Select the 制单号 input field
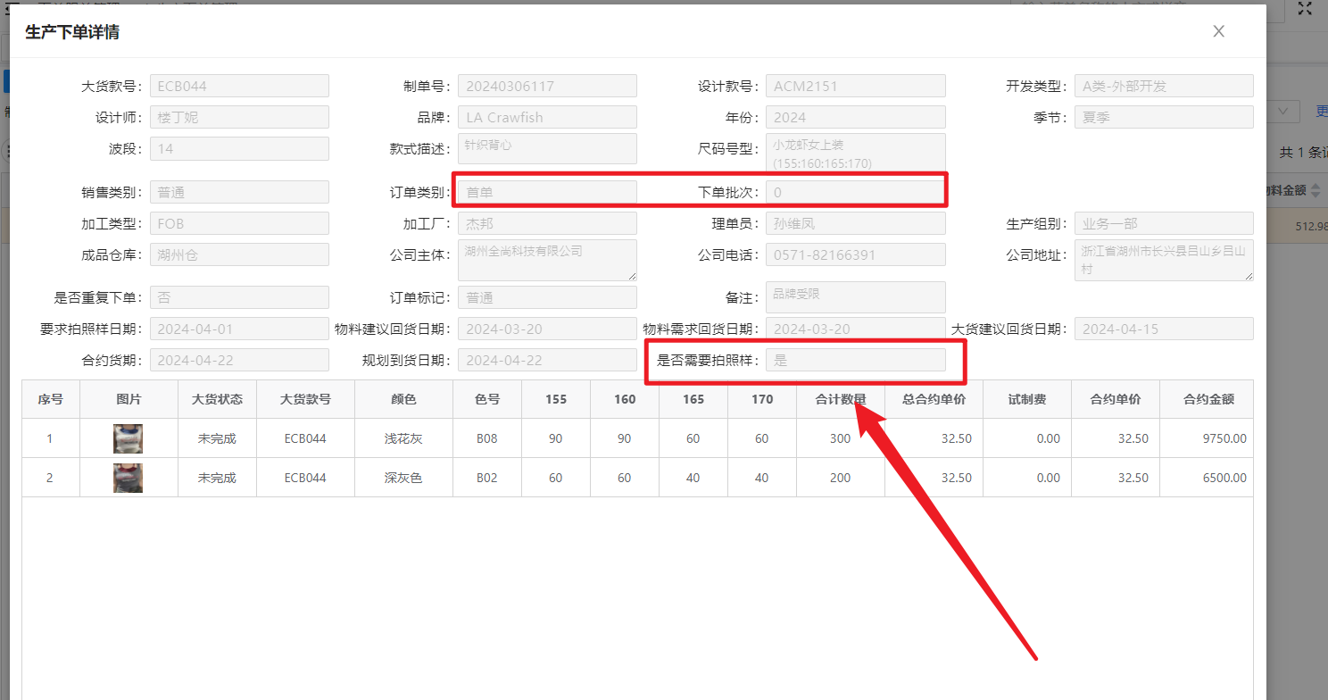The width and height of the screenshot is (1328, 700). coord(547,87)
